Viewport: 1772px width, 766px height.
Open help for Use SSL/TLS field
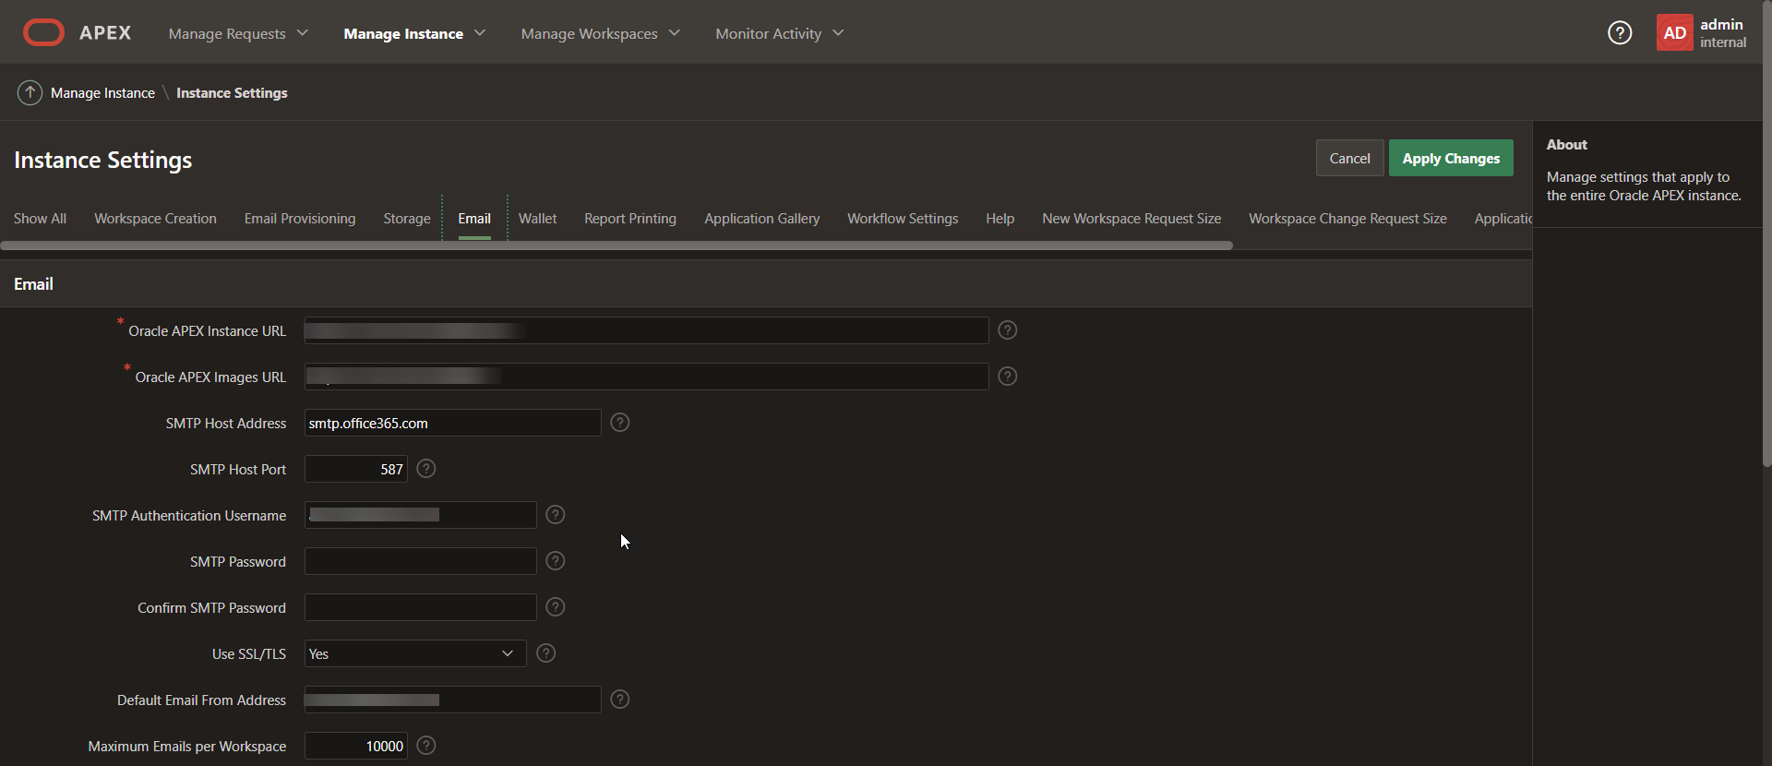pos(546,653)
